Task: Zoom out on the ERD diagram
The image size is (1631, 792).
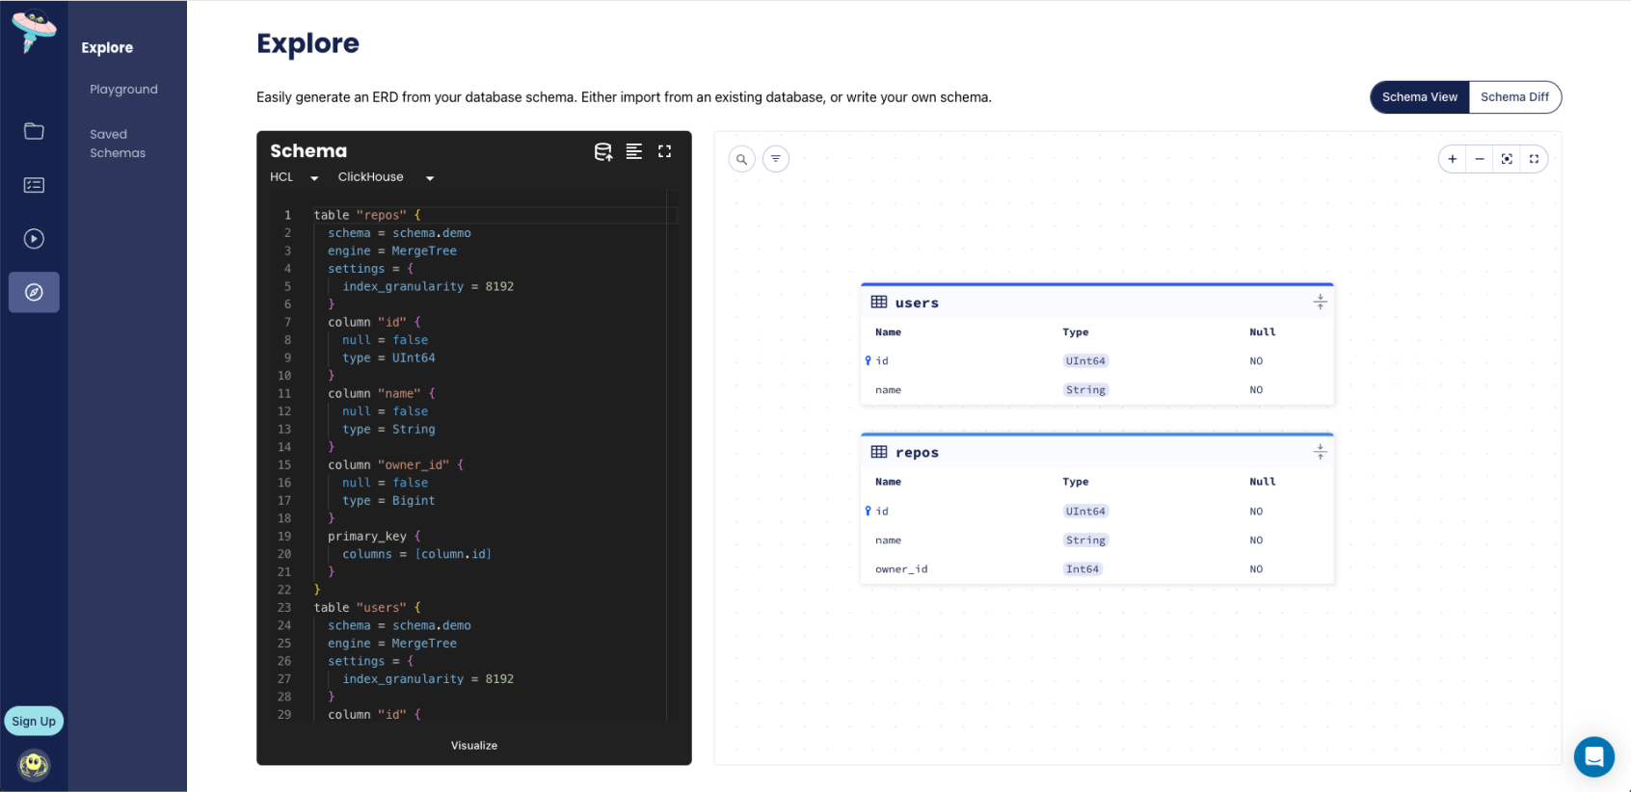Action: (x=1480, y=159)
